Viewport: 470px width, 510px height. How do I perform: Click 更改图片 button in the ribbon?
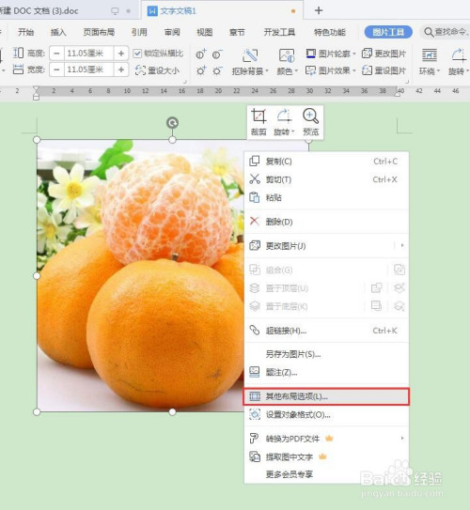click(x=384, y=54)
